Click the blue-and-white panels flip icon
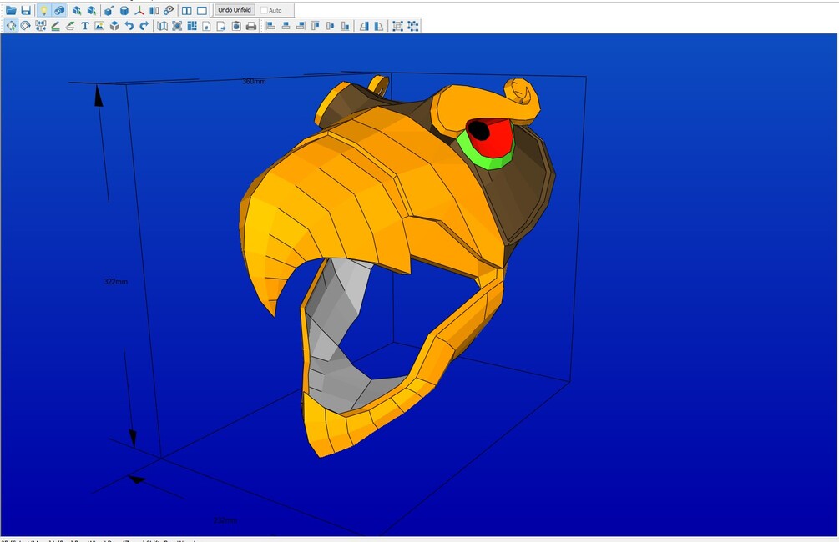This screenshot has width=839, height=542. (x=154, y=10)
